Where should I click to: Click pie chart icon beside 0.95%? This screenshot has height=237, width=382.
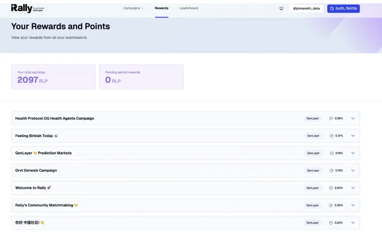(331, 118)
